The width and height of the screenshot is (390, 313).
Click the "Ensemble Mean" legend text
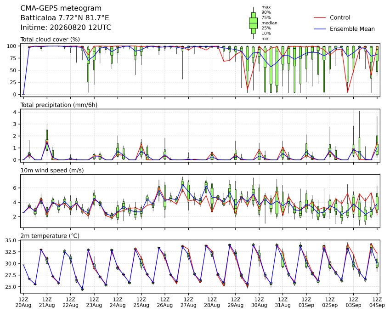352,29
